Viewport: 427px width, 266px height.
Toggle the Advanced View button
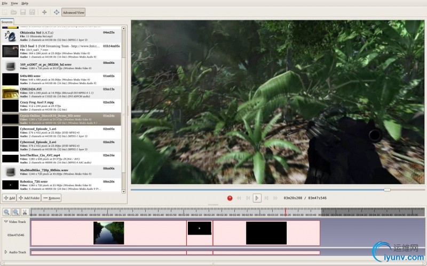(x=73, y=12)
